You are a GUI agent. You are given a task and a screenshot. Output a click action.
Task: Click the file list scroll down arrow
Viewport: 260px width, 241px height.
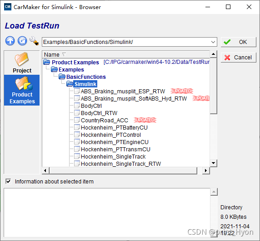pos(213,163)
